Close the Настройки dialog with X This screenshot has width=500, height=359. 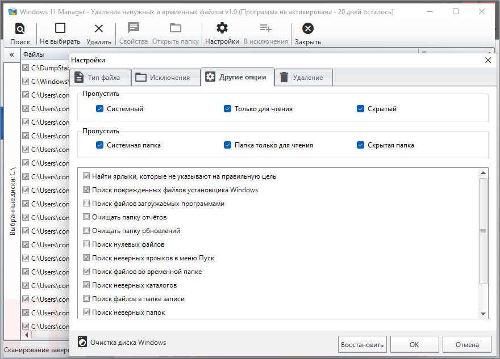click(x=488, y=60)
